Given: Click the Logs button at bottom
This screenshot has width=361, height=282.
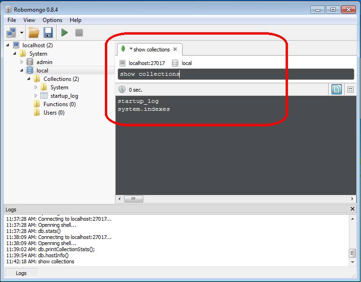Looking at the screenshot, I should coord(21,273).
